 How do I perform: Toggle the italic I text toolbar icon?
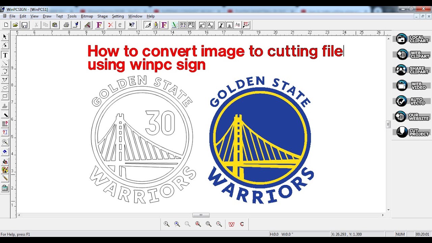(x=221, y=25)
